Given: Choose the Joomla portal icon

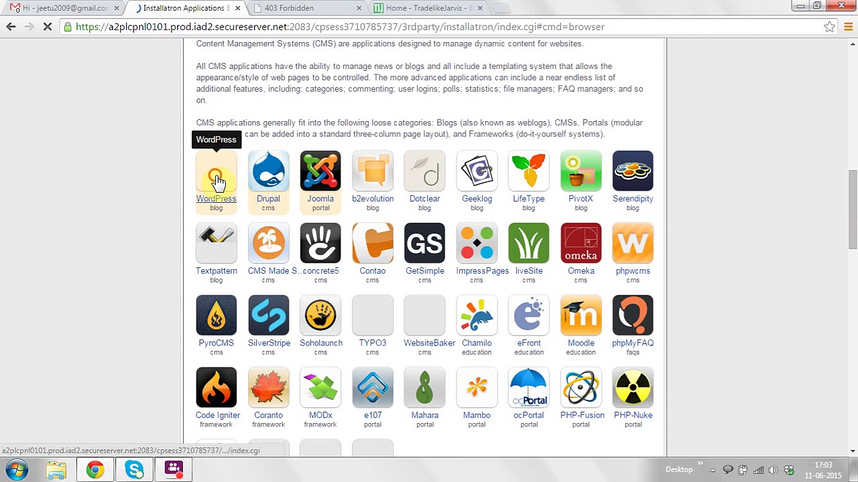Looking at the screenshot, I should [x=320, y=171].
